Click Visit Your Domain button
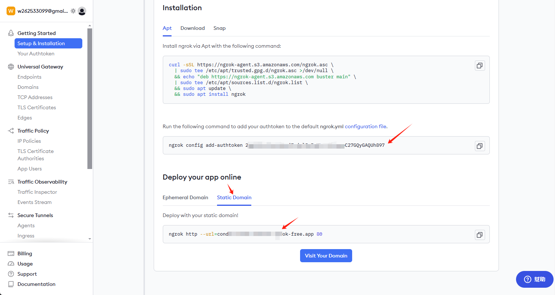This screenshot has height=295, width=555. [x=326, y=256]
